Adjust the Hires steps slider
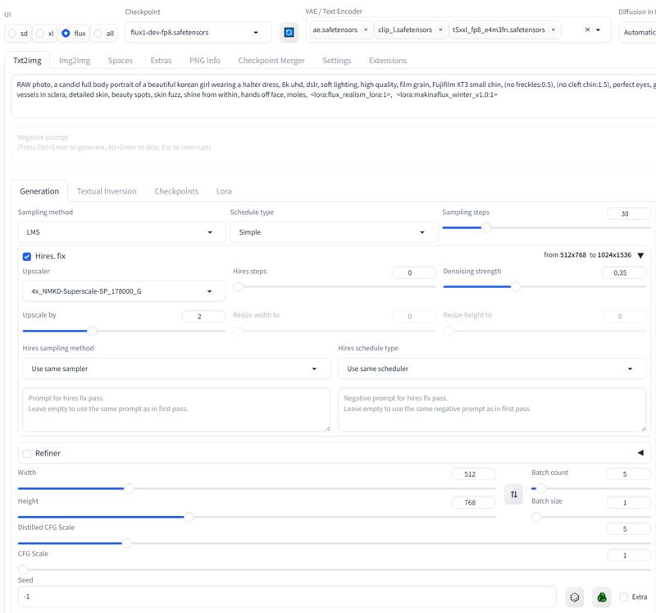656x613 pixels. tap(334, 287)
